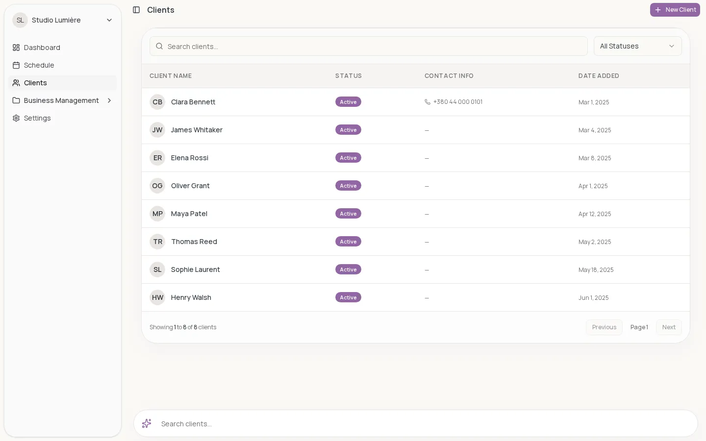This screenshot has height=441, width=706.
Task: Click the MP avatar for Maya Patel
Action: pyautogui.click(x=157, y=214)
